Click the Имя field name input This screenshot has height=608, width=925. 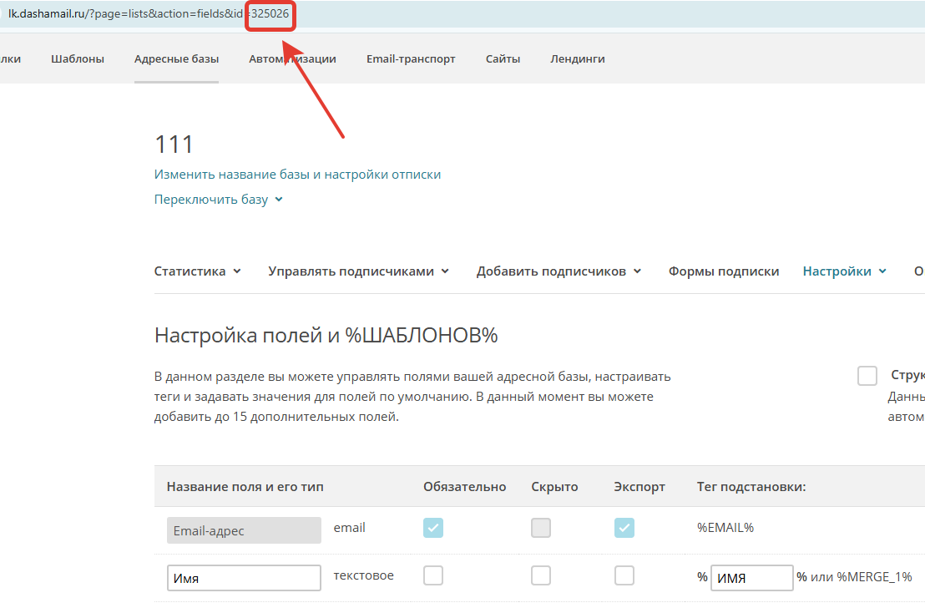click(244, 578)
